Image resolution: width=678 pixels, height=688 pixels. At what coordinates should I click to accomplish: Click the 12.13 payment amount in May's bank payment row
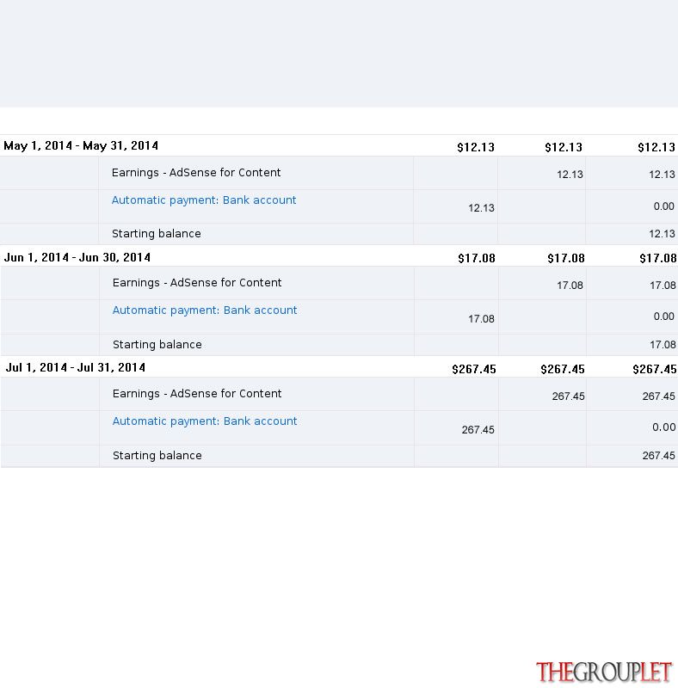coord(481,208)
